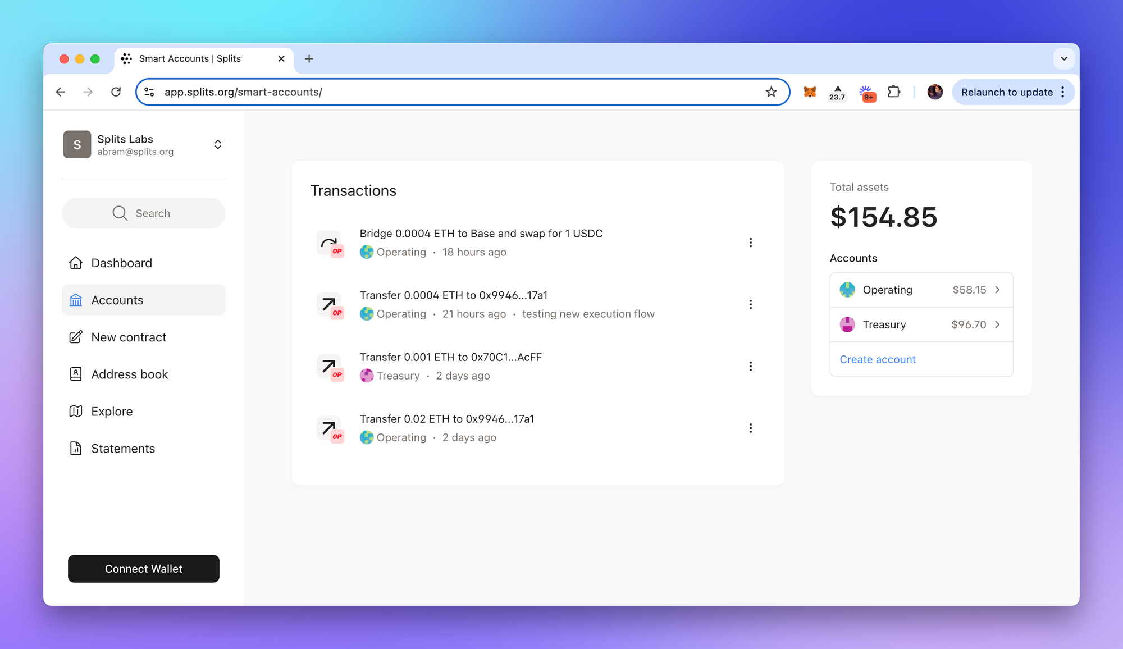The image size is (1123, 649).
Task: Click the reload page icon
Action: 116,92
